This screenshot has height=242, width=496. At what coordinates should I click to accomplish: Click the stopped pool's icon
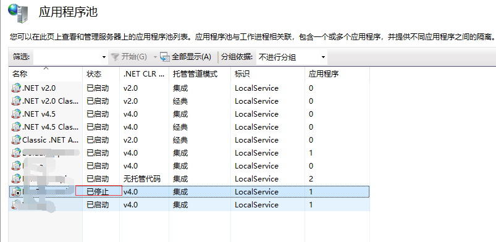tap(16, 192)
